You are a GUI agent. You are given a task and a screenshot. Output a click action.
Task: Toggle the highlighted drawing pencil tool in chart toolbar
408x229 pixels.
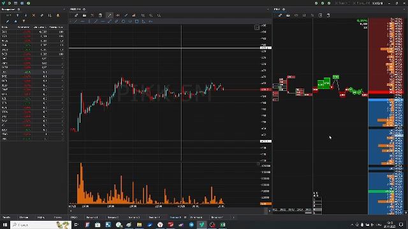point(110,15)
